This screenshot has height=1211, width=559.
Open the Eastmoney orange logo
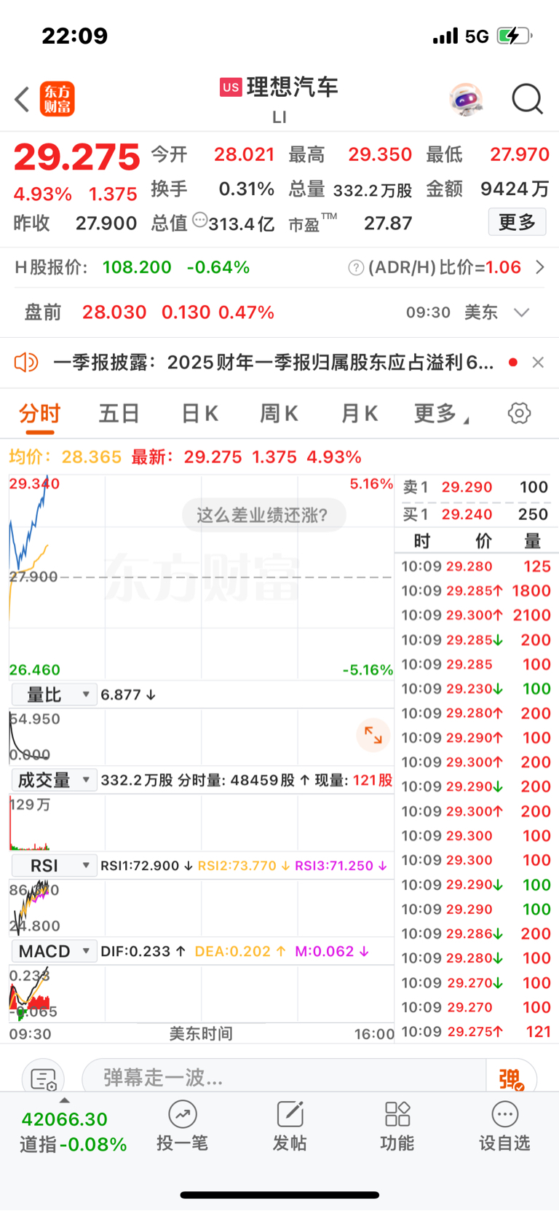(x=57, y=99)
